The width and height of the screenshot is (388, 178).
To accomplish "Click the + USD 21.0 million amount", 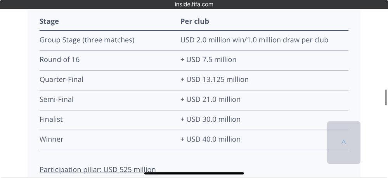I will (x=210, y=99).
